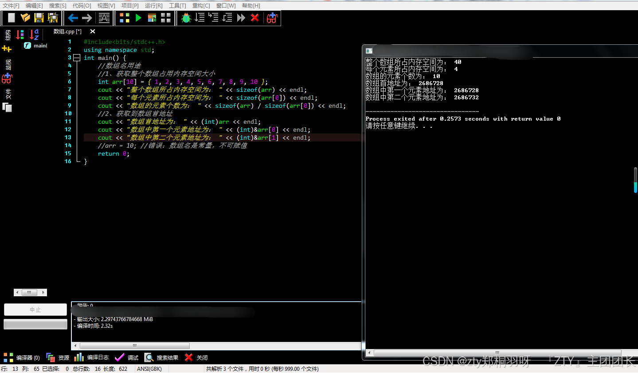Click the New file toolbar icon
The width and height of the screenshot is (638, 373).
[12, 18]
